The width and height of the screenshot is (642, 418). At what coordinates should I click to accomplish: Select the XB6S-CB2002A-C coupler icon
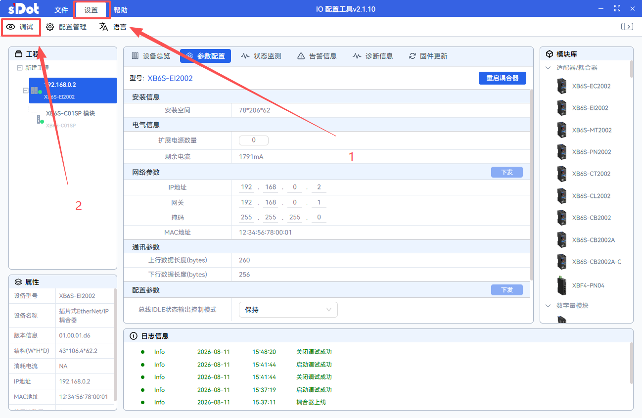tap(561, 262)
